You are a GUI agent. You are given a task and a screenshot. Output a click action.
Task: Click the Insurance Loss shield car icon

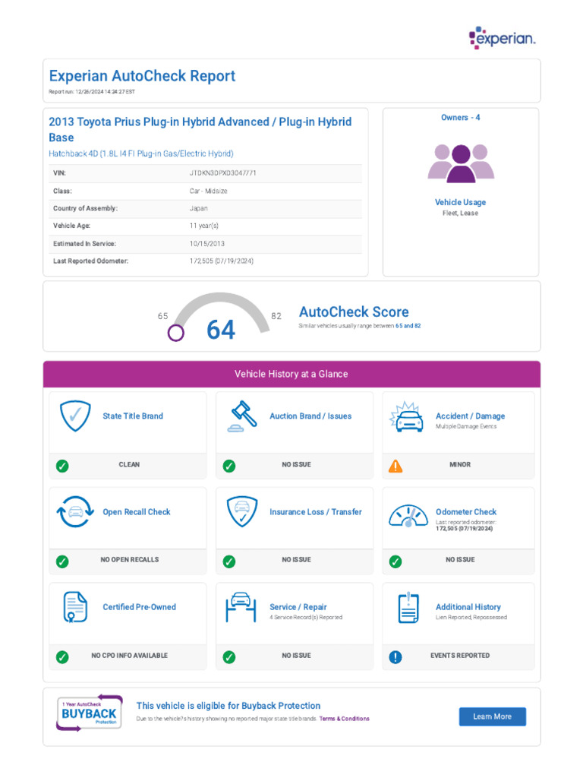(x=242, y=511)
